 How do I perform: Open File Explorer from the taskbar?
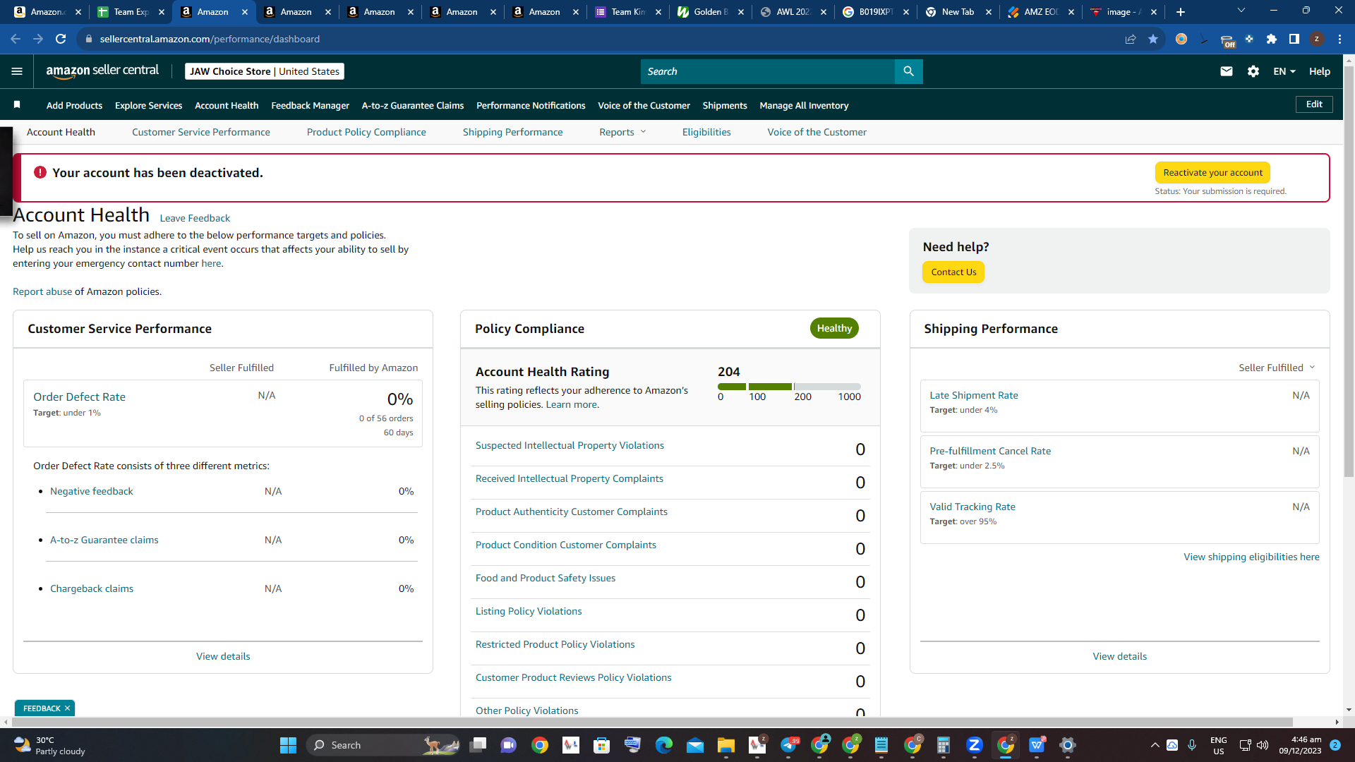coord(726,745)
